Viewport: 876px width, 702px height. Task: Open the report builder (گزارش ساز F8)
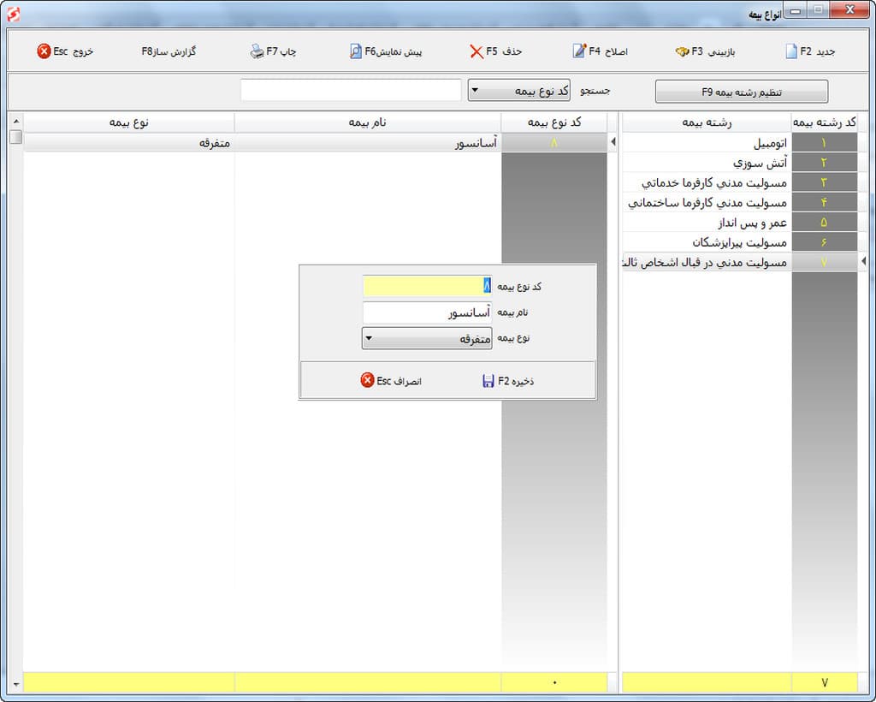169,51
